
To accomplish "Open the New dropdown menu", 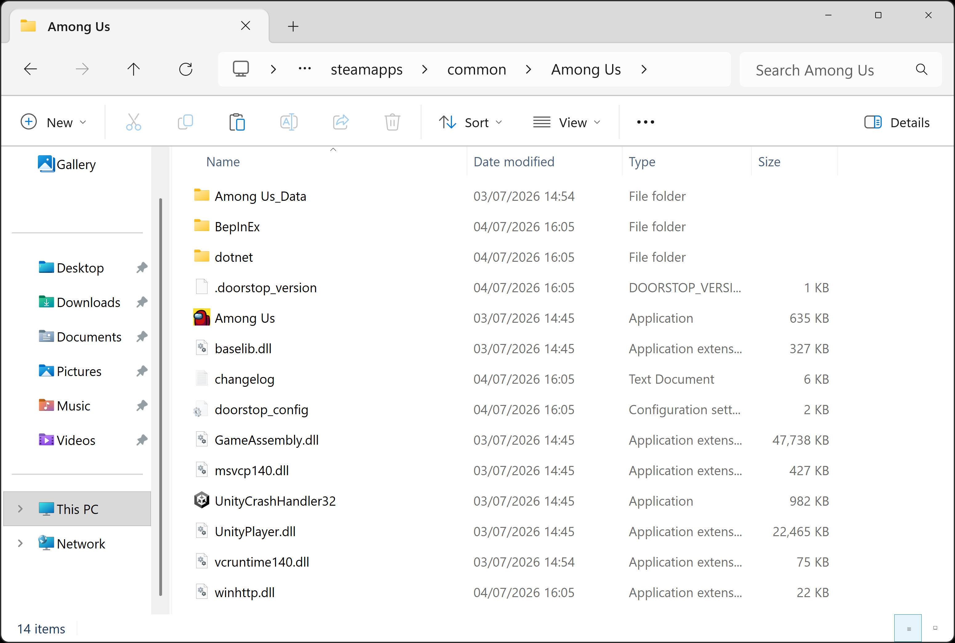I will pyautogui.click(x=54, y=122).
